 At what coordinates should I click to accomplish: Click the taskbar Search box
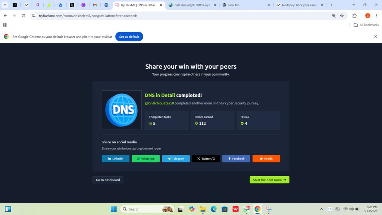coord(148,209)
